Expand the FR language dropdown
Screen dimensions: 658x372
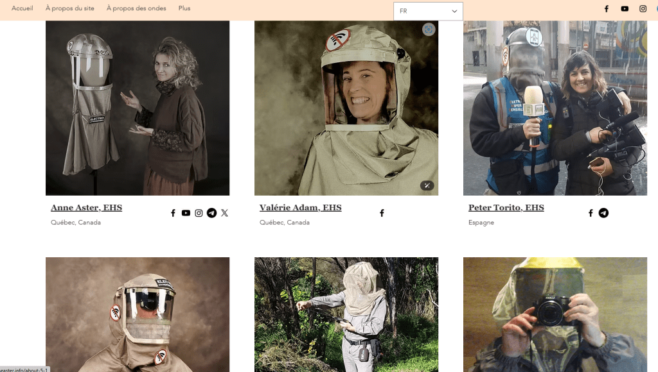(x=428, y=11)
